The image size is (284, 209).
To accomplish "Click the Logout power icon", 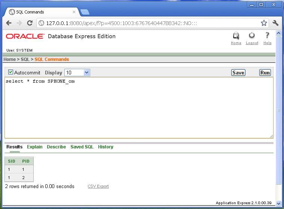I will [x=252, y=35].
